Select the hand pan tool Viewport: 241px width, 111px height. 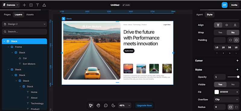coord(98,106)
